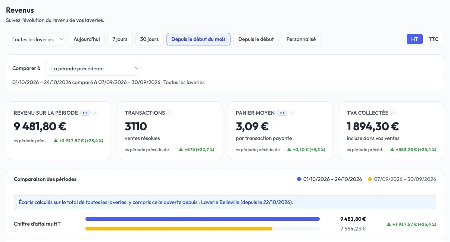Click the HT badge on Revenu sur la période

(x=85, y=113)
